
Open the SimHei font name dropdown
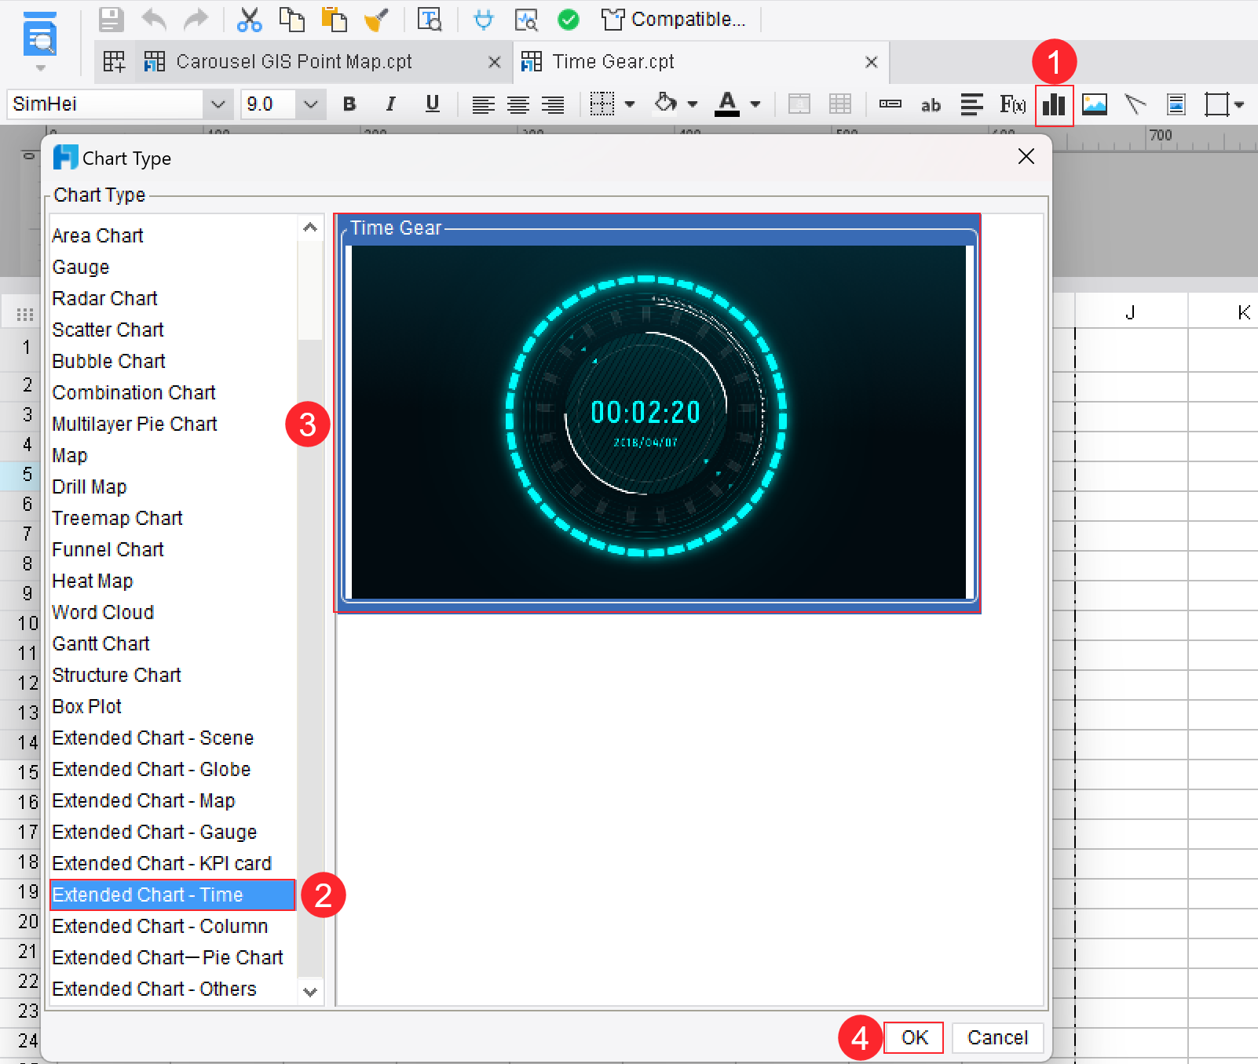click(218, 104)
